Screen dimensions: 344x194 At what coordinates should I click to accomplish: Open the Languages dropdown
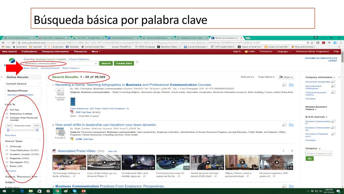[284, 52]
